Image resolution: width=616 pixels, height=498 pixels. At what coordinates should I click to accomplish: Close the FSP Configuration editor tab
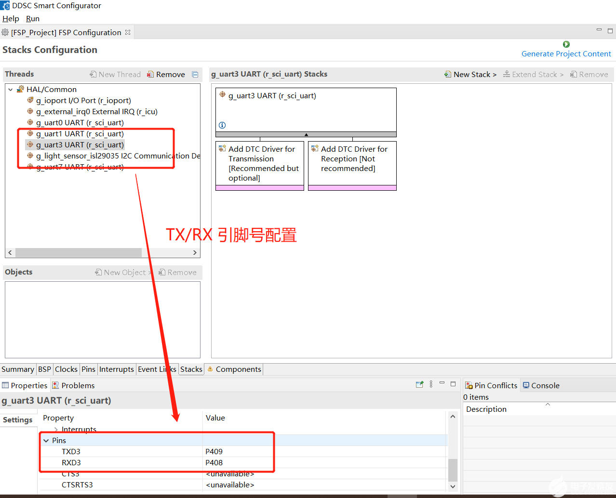coord(128,32)
